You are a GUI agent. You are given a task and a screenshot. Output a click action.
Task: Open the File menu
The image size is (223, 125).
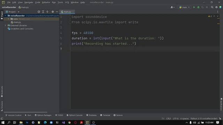tap(9, 2)
